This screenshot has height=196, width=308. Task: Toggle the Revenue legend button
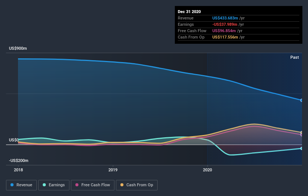(21, 185)
